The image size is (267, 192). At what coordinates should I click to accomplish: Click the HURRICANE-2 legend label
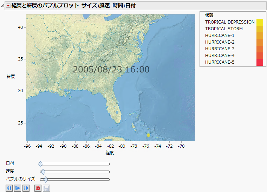pyautogui.click(x=220, y=42)
